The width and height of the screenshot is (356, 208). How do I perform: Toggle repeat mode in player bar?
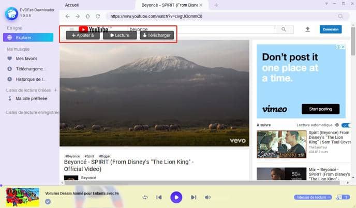coord(145,197)
